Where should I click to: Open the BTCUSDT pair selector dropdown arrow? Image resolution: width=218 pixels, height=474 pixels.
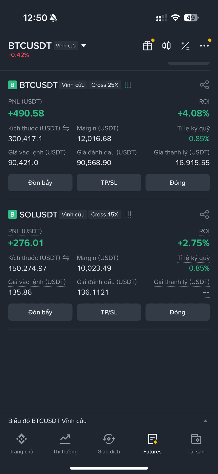pyautogui.click(x=84, y=46)
